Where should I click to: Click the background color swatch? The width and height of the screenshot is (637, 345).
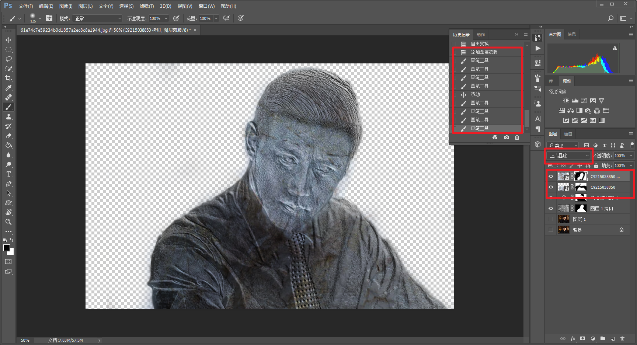pyautogui.click(x=12, y=253)
